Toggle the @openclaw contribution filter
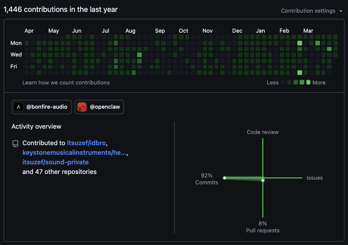Viewport: 348px width, 245px height. click(99, 107)
